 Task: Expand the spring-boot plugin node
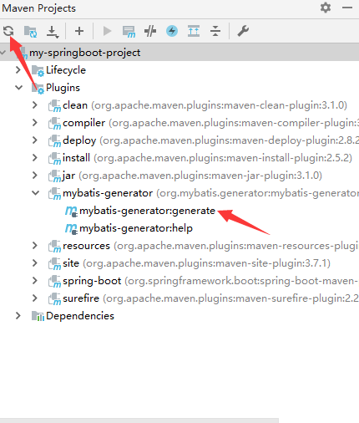(x=35, y=281)
